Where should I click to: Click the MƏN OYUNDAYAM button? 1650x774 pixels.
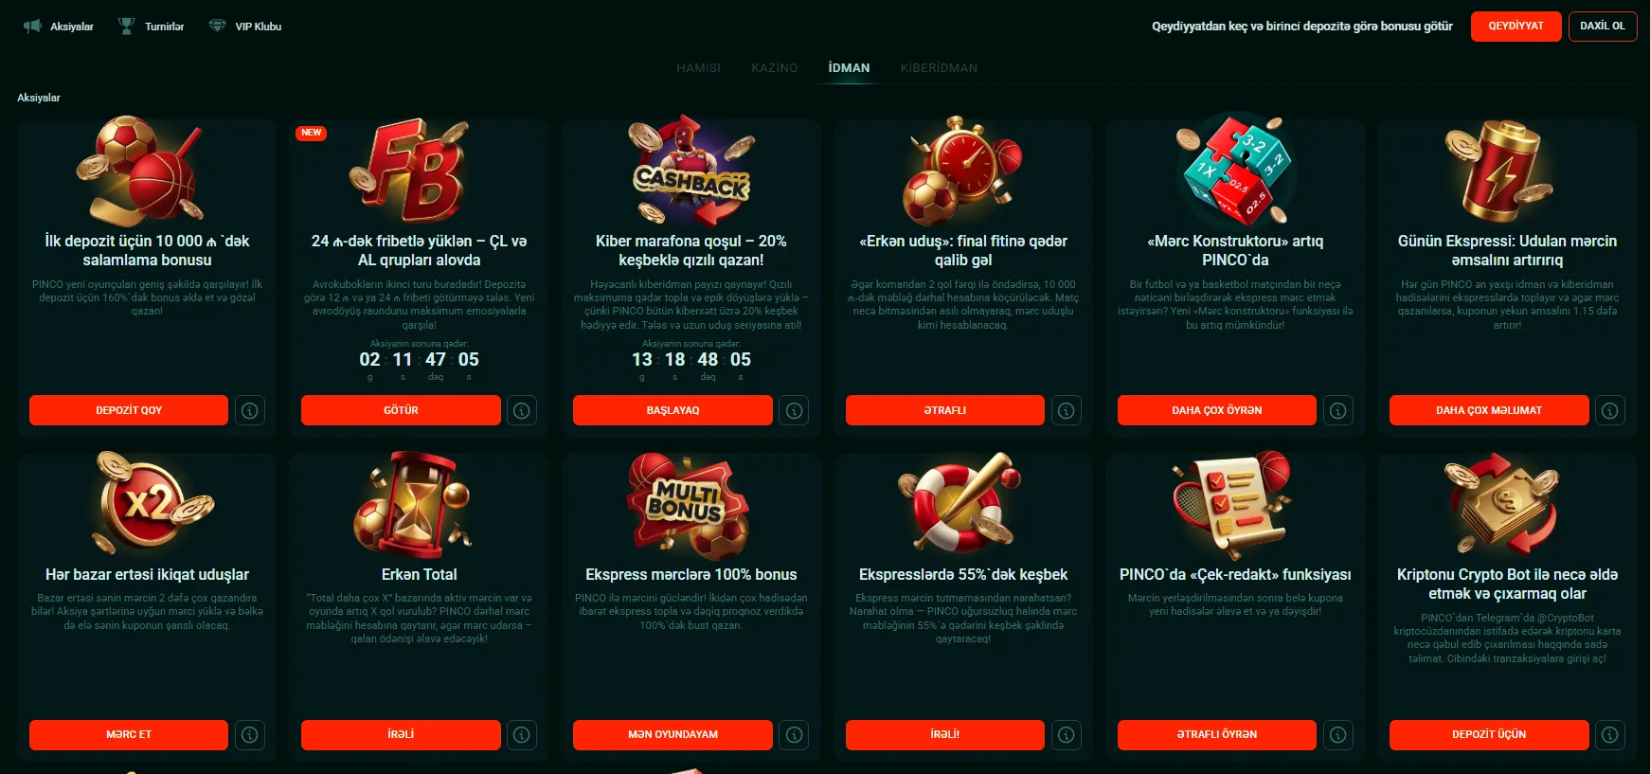(673, 734)
